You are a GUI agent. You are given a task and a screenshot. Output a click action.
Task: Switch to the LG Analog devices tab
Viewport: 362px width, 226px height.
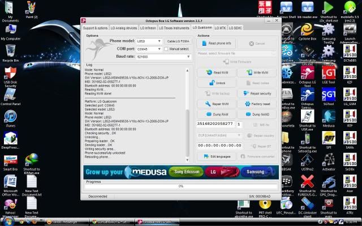[124, 28]
